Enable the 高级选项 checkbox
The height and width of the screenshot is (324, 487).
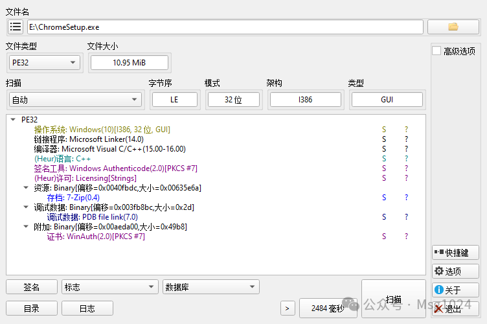tap(436, 51)
